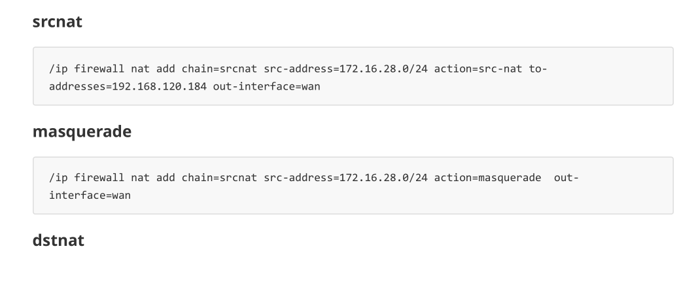Click addresses= at the second line of the srcnat command
This screenshot has height=308, width=698.
[80, 86]
